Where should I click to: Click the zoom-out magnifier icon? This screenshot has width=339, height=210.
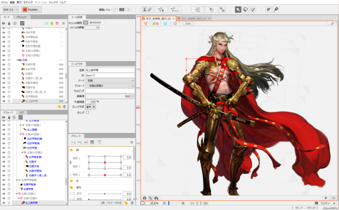164,203
